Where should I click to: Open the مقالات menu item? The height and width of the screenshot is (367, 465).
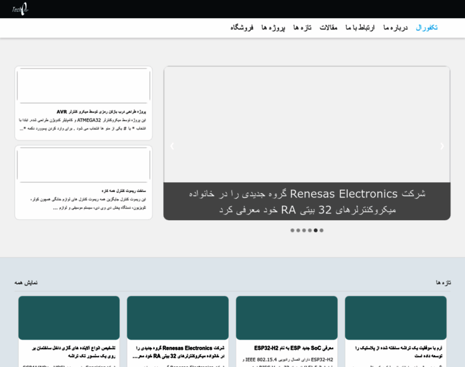coord(329,28)
